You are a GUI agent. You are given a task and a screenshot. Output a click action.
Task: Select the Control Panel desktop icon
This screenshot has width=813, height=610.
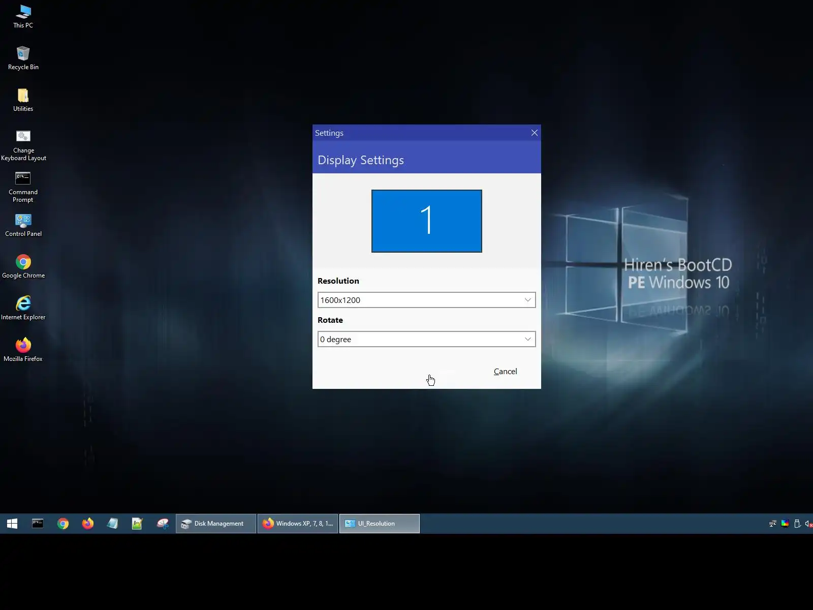point(23,225)
